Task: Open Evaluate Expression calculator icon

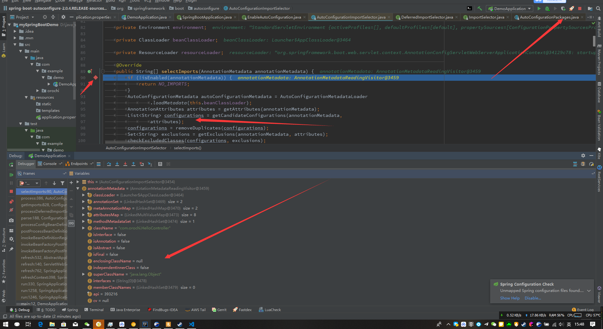Action: pyautogui.click(x=160, y=164)
